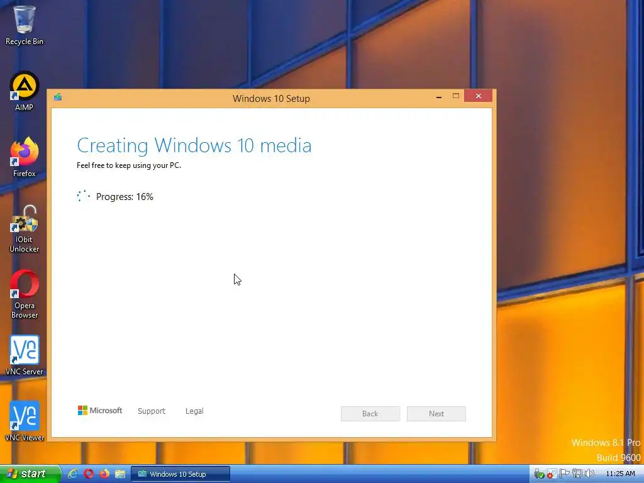Open Opera from the quick launch bar
This screenshot has height=483, width=644.
tap(89, 474)
